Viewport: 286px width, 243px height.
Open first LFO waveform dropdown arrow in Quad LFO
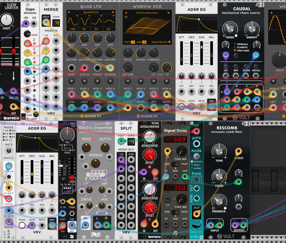pos(77,16)
